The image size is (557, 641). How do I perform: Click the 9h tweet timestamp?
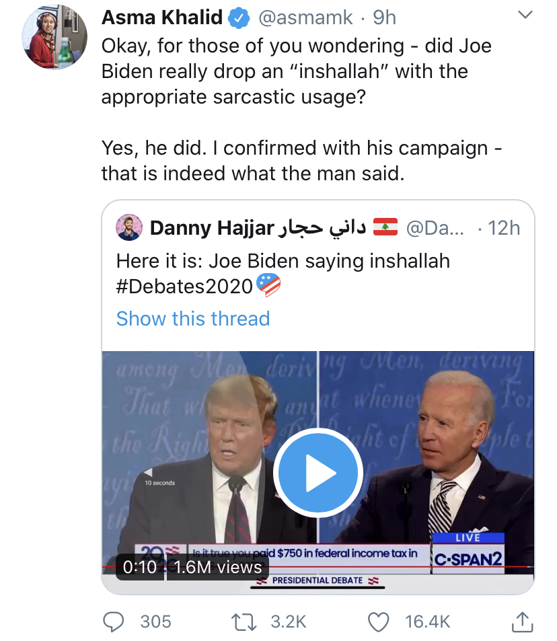click(x=385, y=18)
